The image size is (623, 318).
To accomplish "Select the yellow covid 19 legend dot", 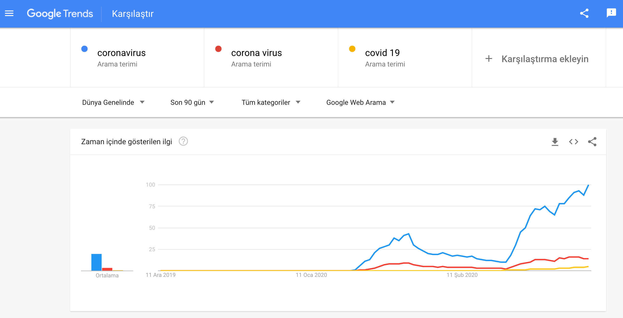I will [x=352, y=49].
